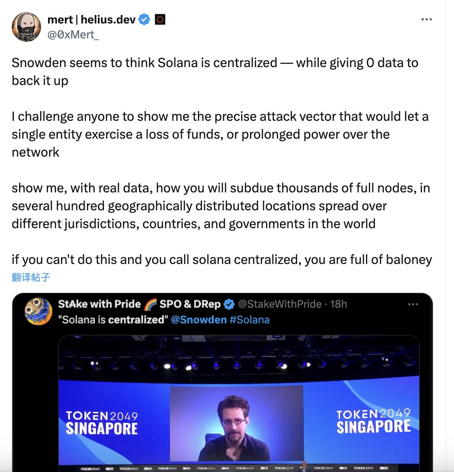
Task: Open the 18h timestamp of quoted tweet
Action: click(338, 304)
